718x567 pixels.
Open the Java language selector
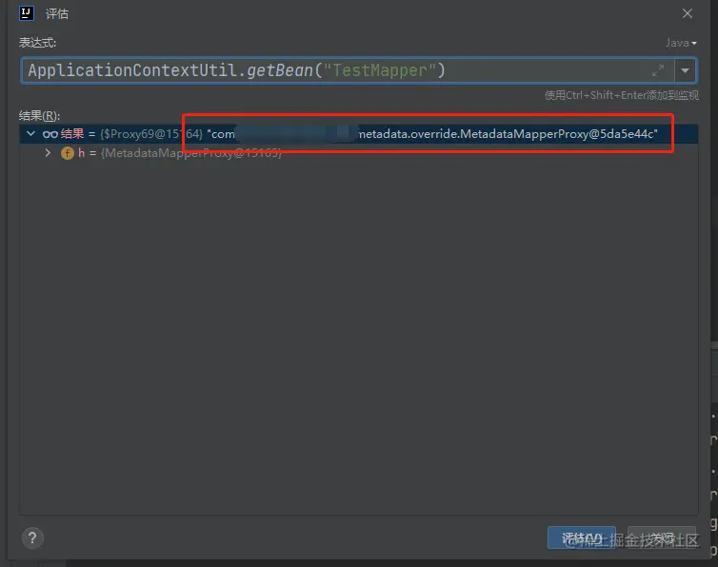pyautogui.click(x=681, y=43)
